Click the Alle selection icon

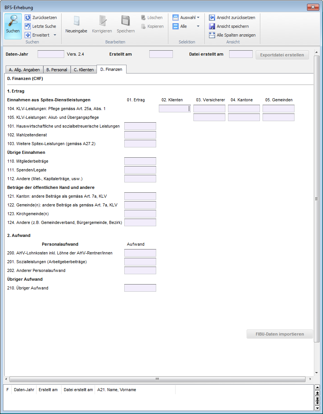pyautogui.click(x=176, y=26)
